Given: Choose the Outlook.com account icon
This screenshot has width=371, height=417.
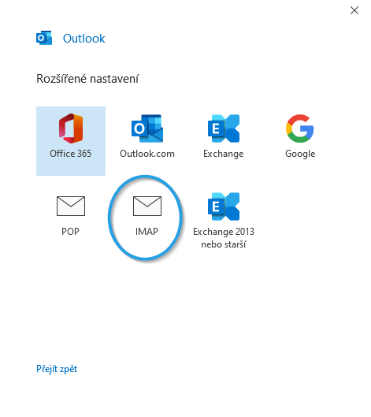Looking at the screenshot, I should 147,128.
